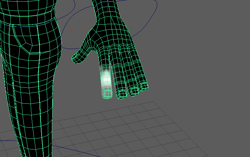Screen dimensions: 250x157
Task: Select the tip of the thumb
Action: pyautogui.click(x=75, y=59)
